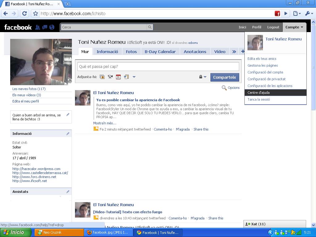Open Configuració del compte
The height and width of the screenshot is (237, 316).
coord(265,72)
